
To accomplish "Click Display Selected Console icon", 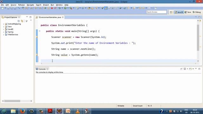I will (185, 69).
